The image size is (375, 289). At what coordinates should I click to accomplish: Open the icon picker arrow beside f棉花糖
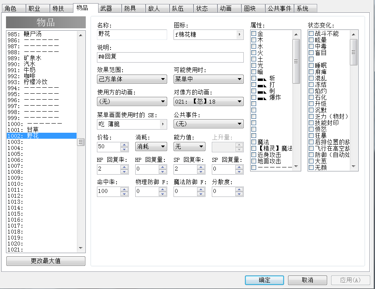coord(240,35)
